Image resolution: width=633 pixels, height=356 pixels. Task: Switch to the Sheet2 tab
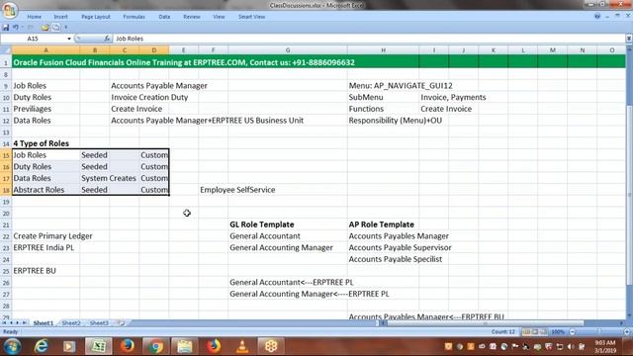71,323
